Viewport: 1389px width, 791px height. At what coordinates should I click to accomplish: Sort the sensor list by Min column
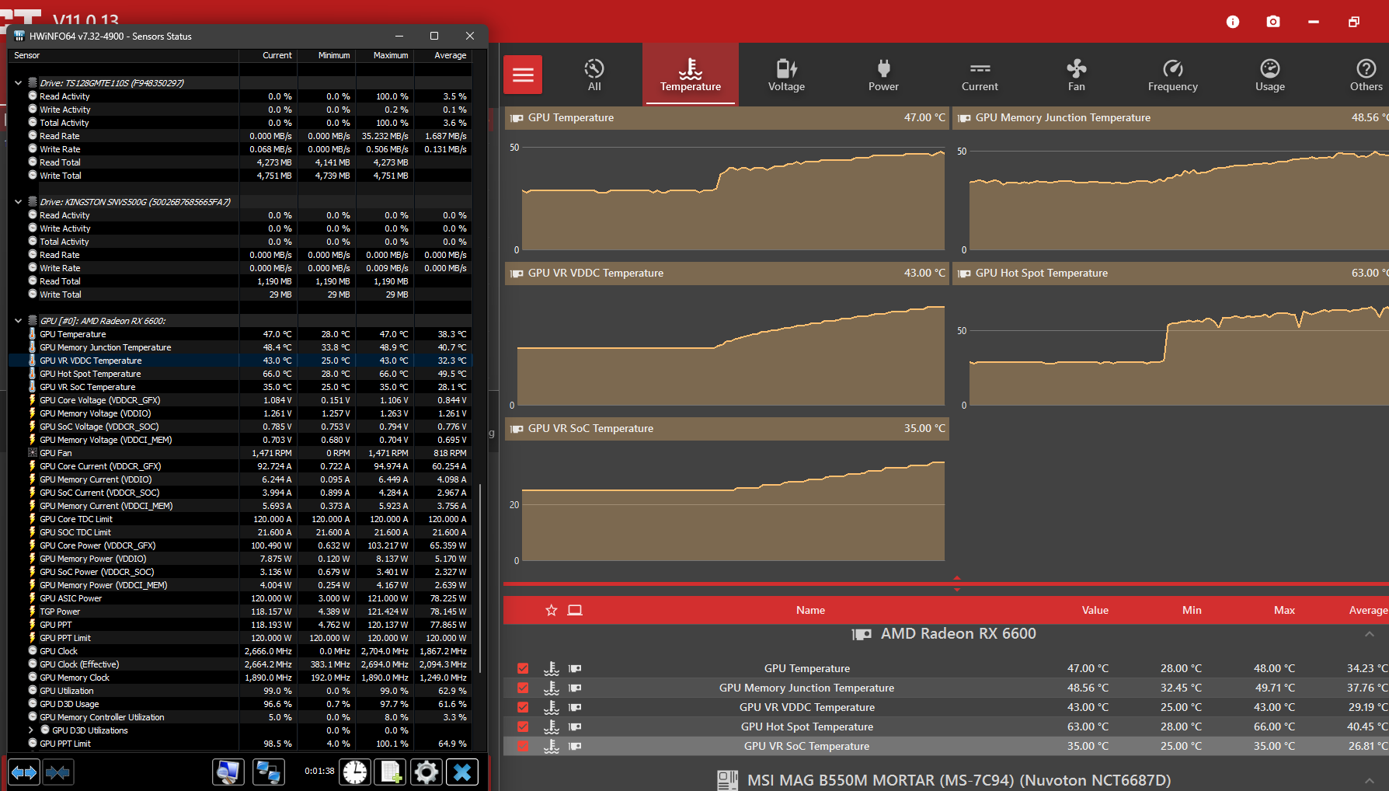pyautogui.click(x=1192, y=611)
